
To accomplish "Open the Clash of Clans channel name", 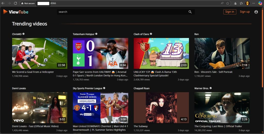I will point(141,34).
